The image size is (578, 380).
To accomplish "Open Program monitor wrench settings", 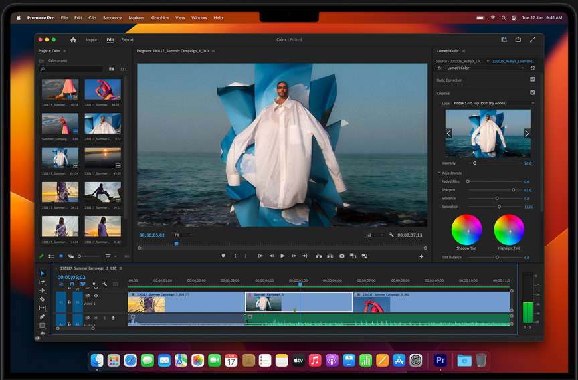I will (x=391, y=235).
